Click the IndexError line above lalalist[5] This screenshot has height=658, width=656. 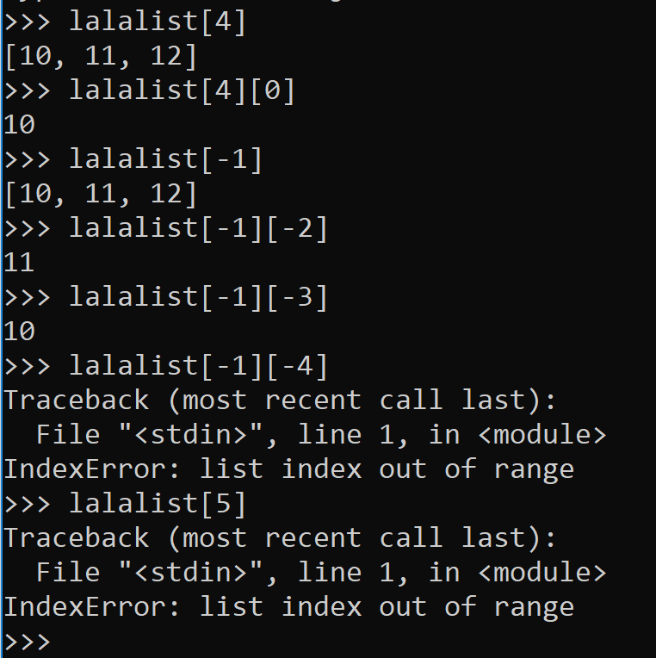tap(288, 469)
